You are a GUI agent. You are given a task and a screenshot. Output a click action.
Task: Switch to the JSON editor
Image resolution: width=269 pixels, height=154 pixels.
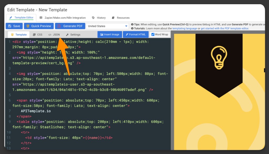[x=54, y=34]
